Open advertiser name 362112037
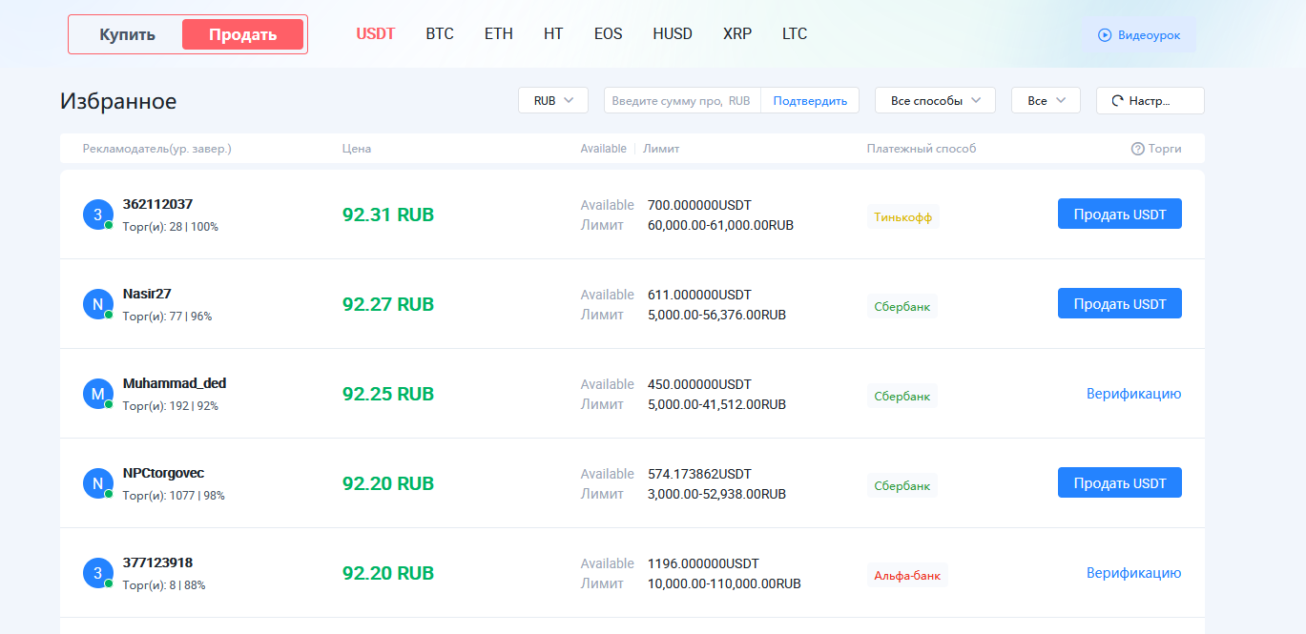Screen dimensions: 1306x634 tap(158, 204)
